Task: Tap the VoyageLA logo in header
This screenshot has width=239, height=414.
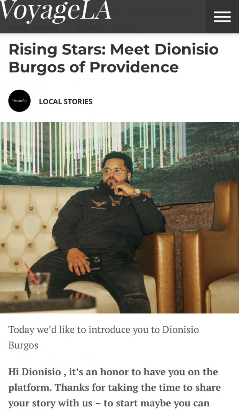Action: pos(56,11)
